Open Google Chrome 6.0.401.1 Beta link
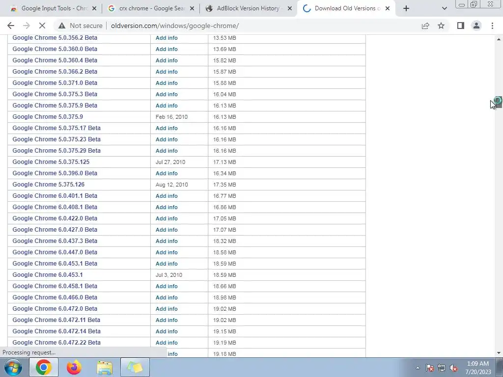This screenshot has height=377, width=503. click(x=55, y=196)
